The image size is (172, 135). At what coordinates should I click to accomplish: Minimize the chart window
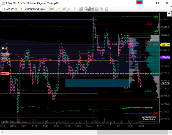148,3
